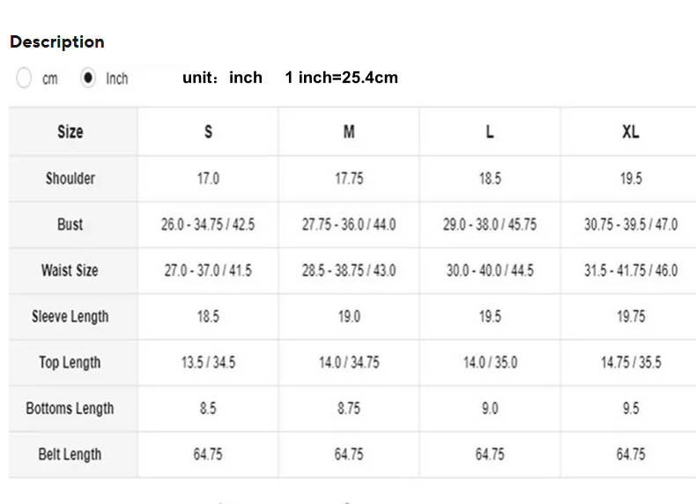Click the M size column header
The height and width of the screenshot is (504, 696).
tap(349, 132)
